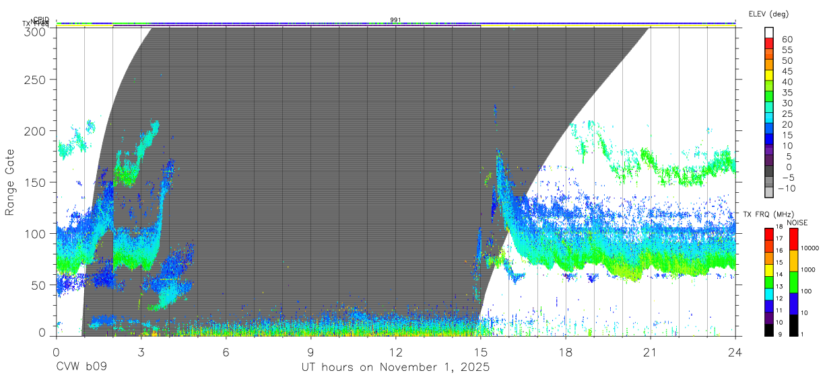
Task: Click the 12 hour tick on UT axis
Action: pyautogui.click(x=395, y=351)
